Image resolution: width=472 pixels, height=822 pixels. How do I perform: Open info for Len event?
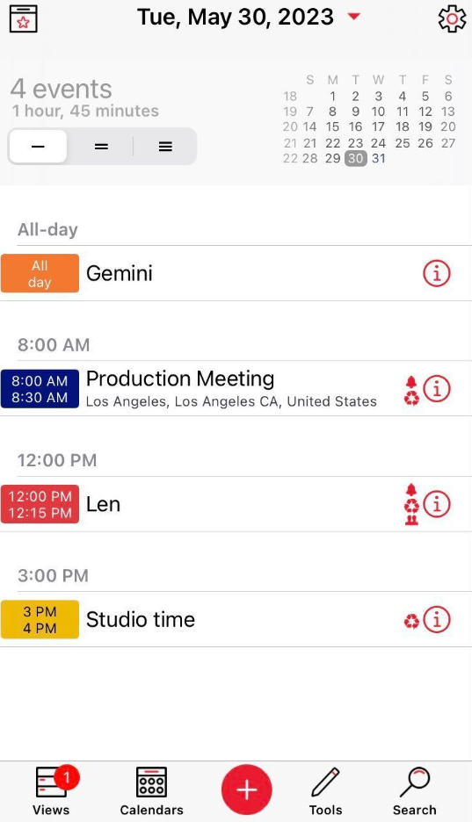pos(436,504)
